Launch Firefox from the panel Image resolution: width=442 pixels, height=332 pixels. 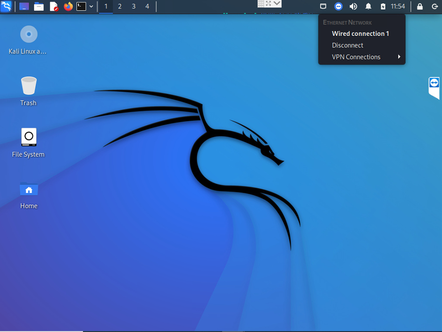click(68, 6)
